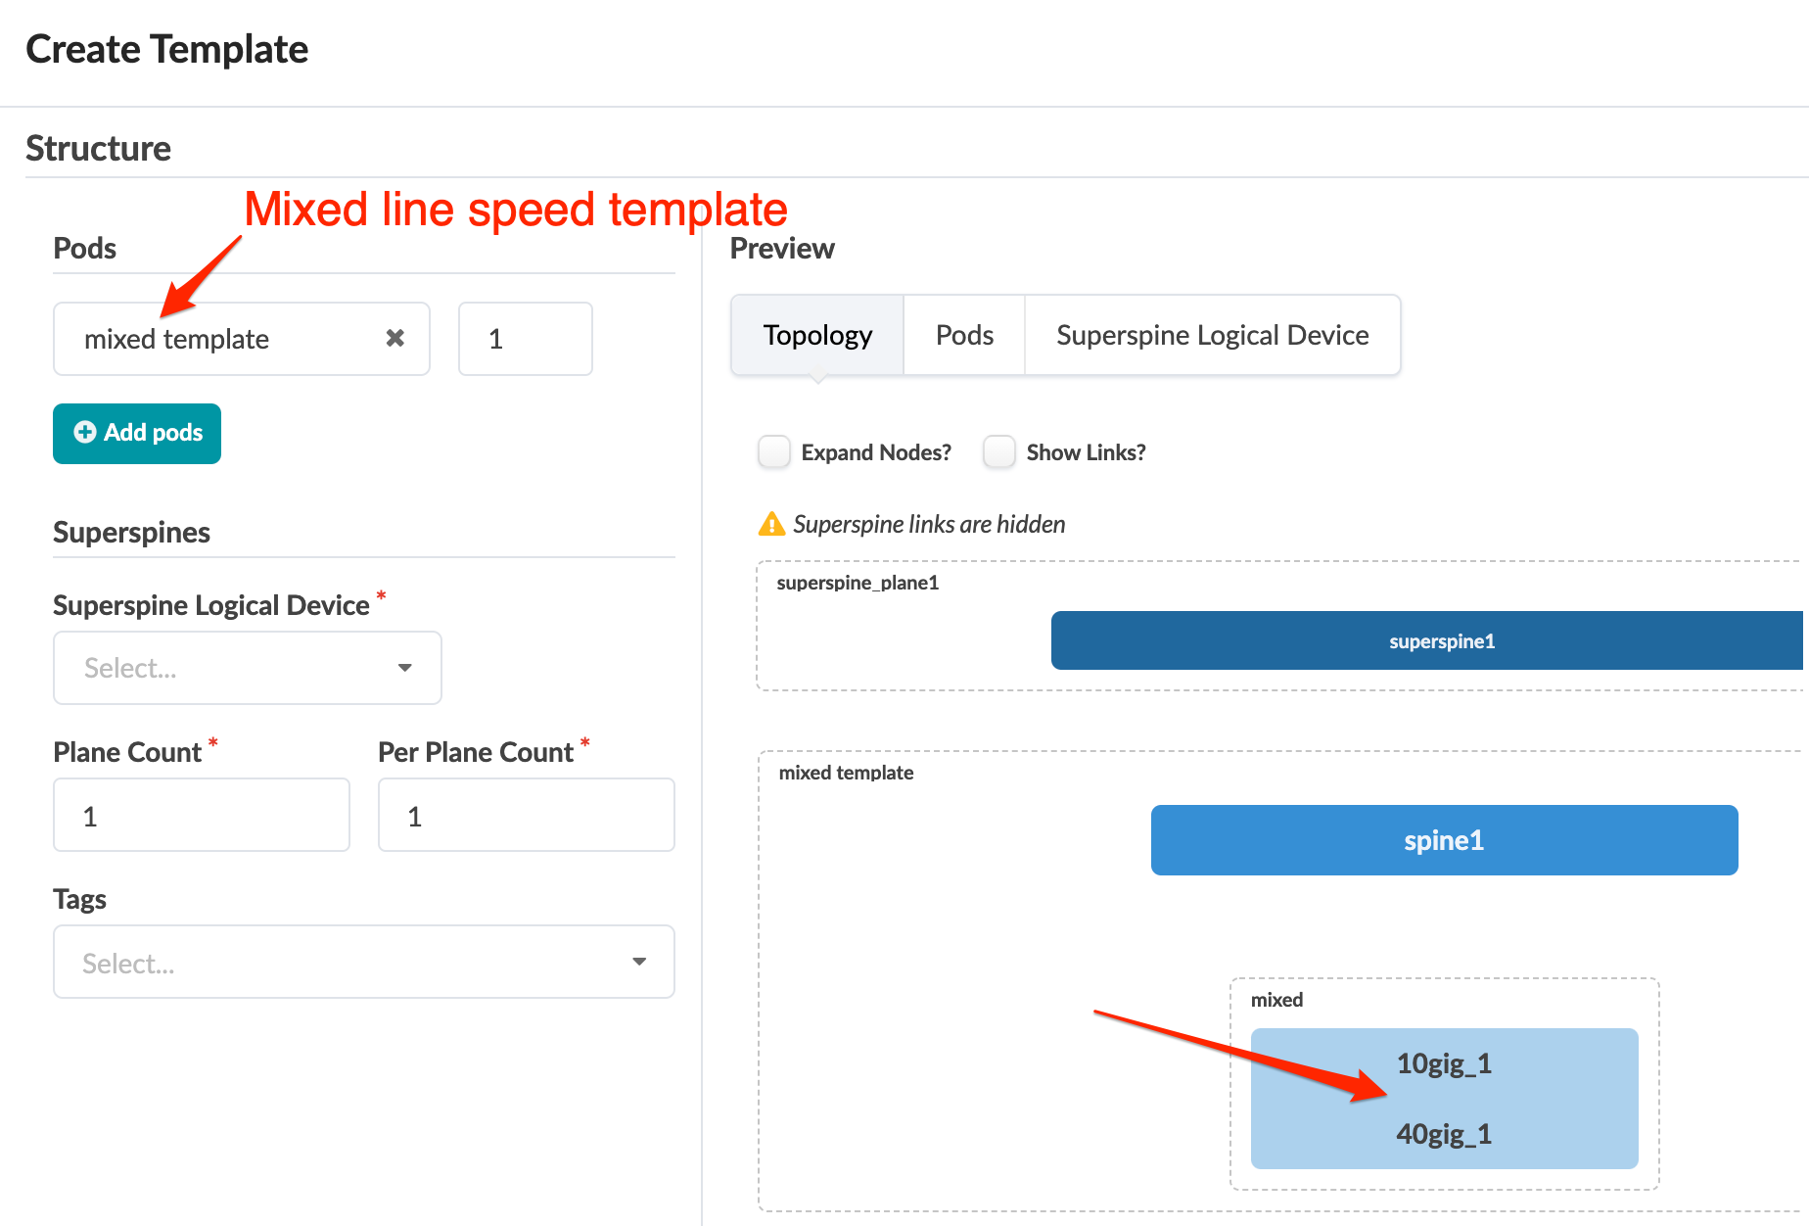Click the warning triangle icon near superspine links
Screen dimensions: 1809x1226
coord(771,525)
